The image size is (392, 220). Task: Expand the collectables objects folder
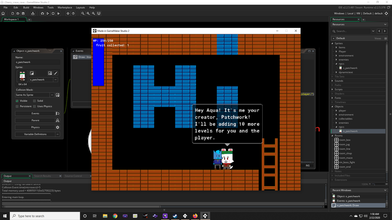(337, 119)
